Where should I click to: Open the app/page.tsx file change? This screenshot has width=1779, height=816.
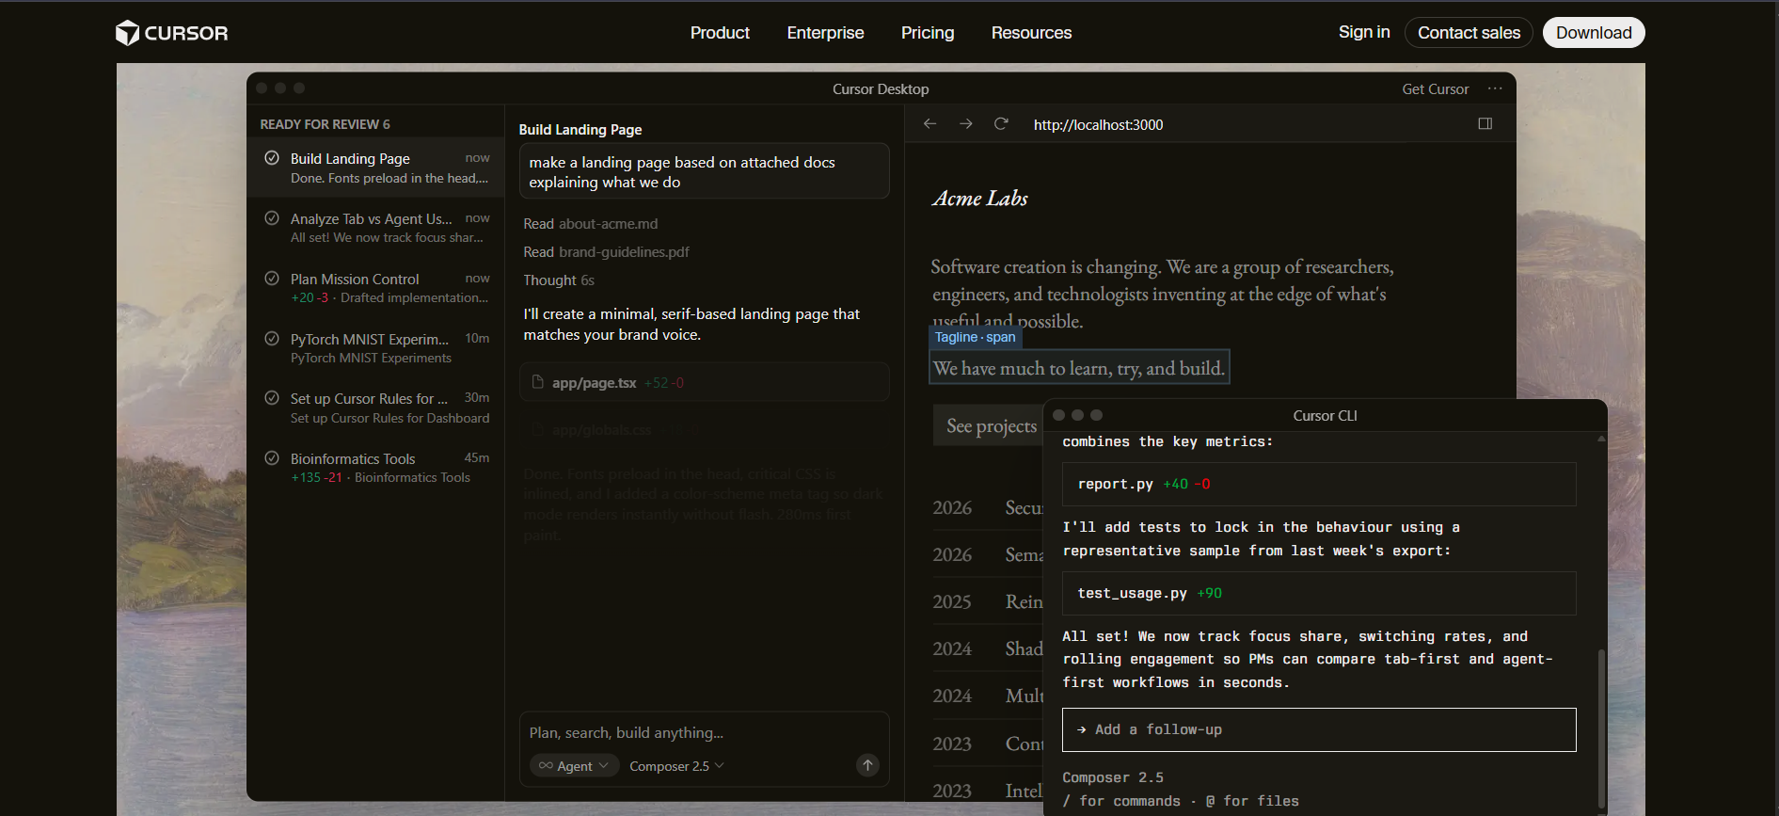705,382
